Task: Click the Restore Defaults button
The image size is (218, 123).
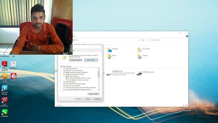Action: [x=93, y=94]
